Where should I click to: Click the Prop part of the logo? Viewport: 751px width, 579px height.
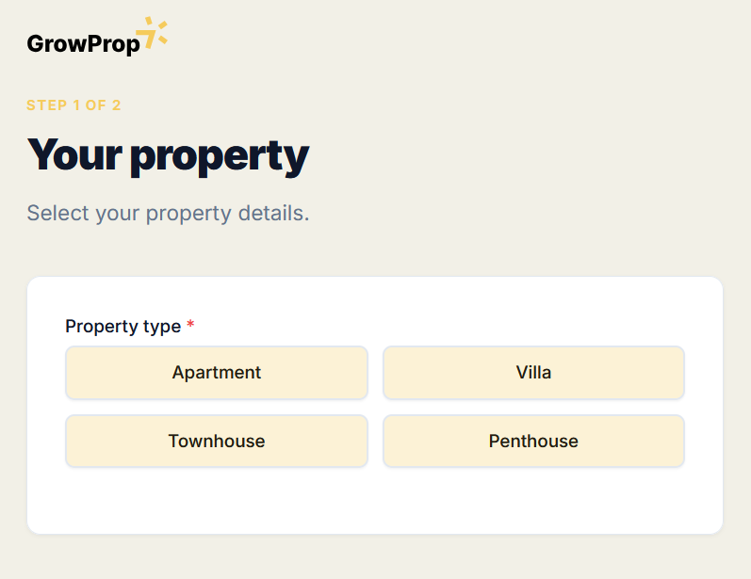point(111,44)
